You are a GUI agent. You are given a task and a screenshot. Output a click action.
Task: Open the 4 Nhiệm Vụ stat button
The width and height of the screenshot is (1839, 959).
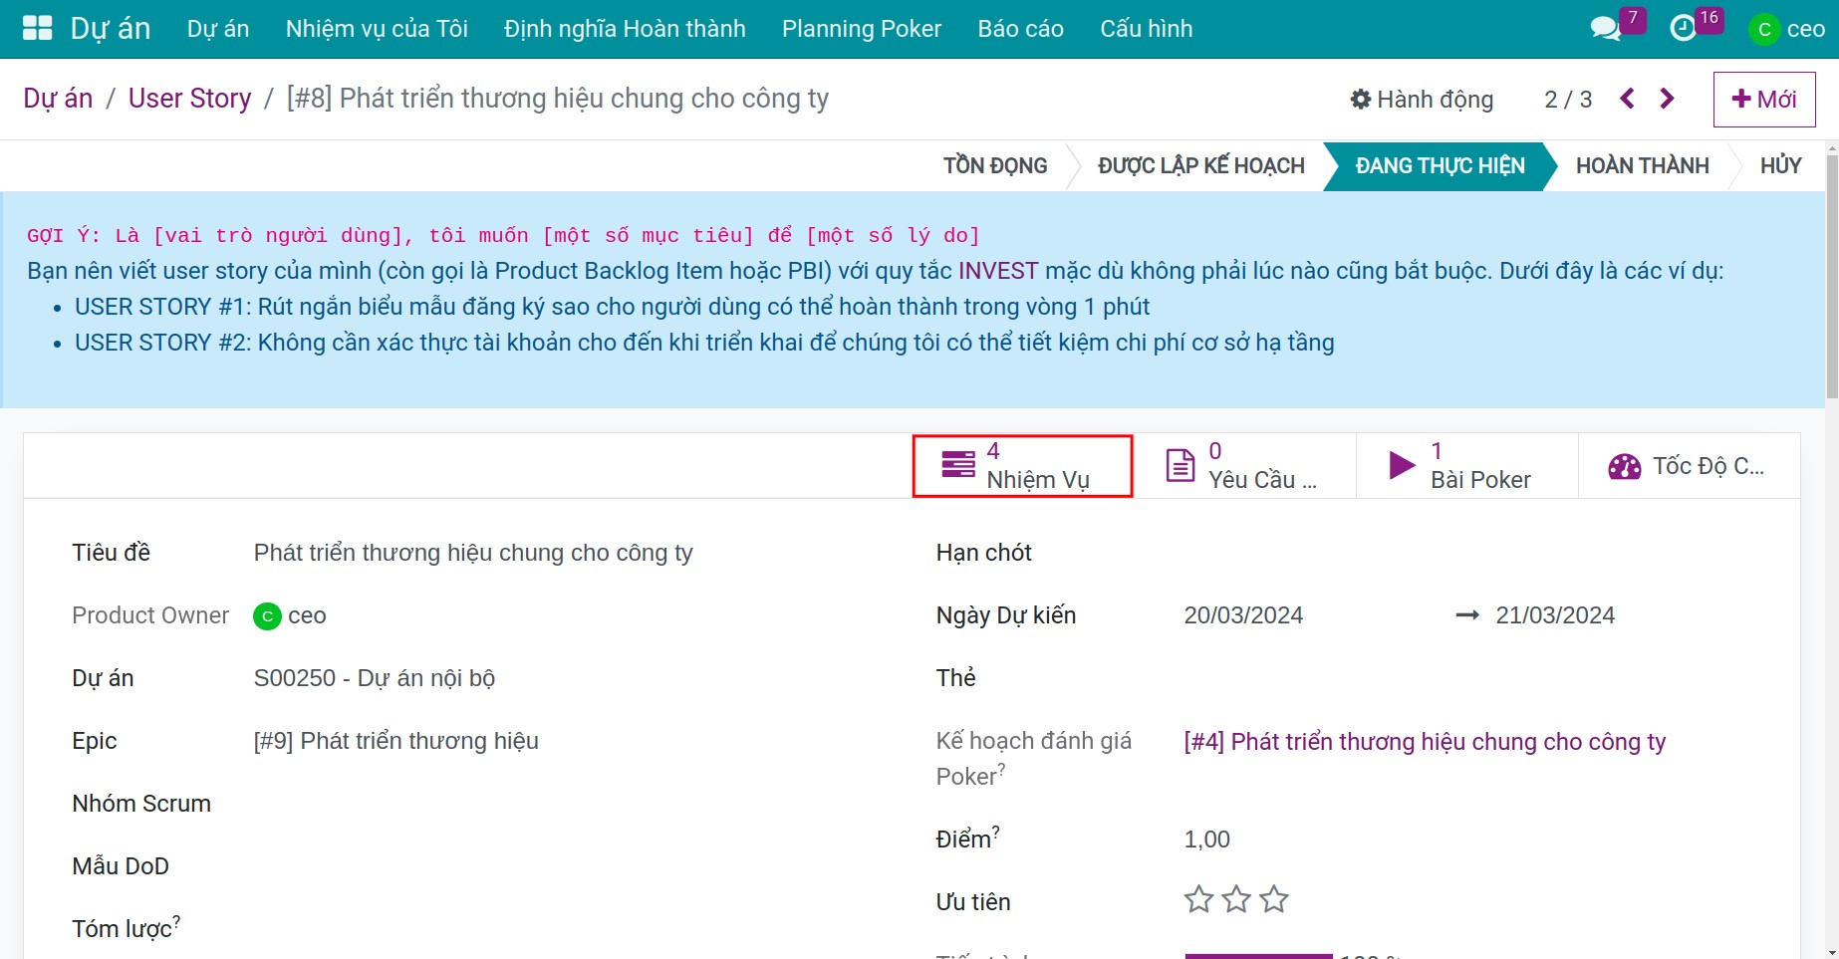[x=1023, y=466]
